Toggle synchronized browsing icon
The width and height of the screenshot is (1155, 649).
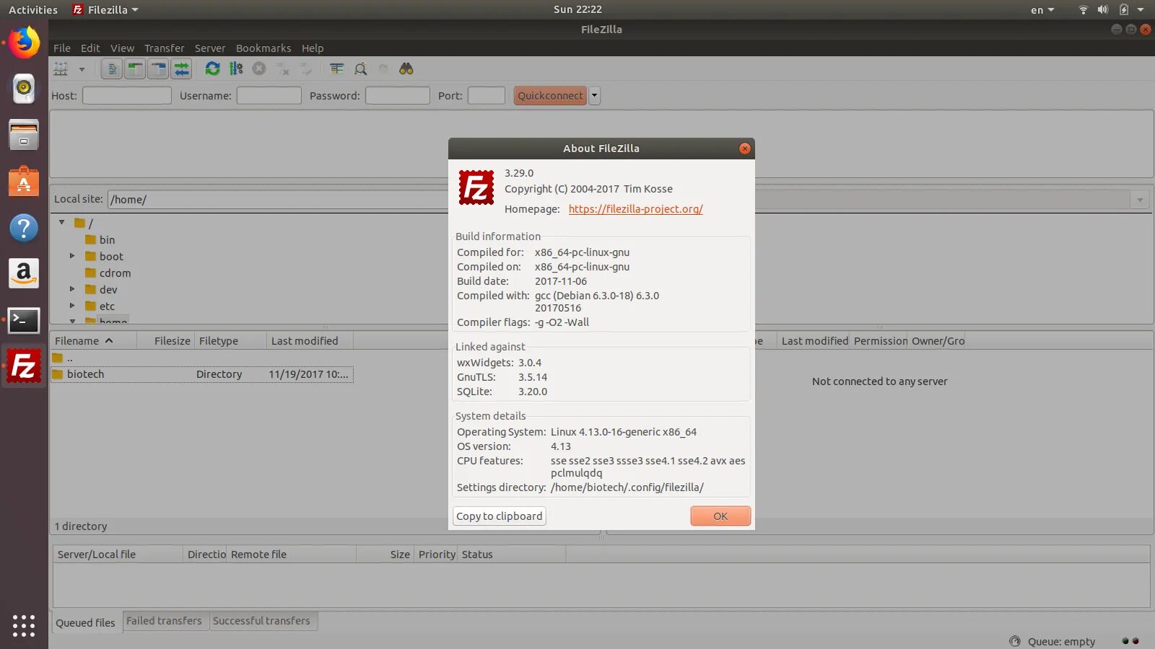click(x=383, y=69)
